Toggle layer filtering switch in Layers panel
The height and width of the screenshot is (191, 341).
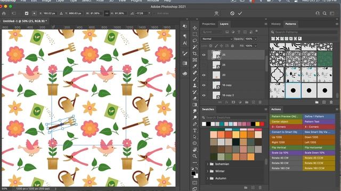tap(257, 31)
